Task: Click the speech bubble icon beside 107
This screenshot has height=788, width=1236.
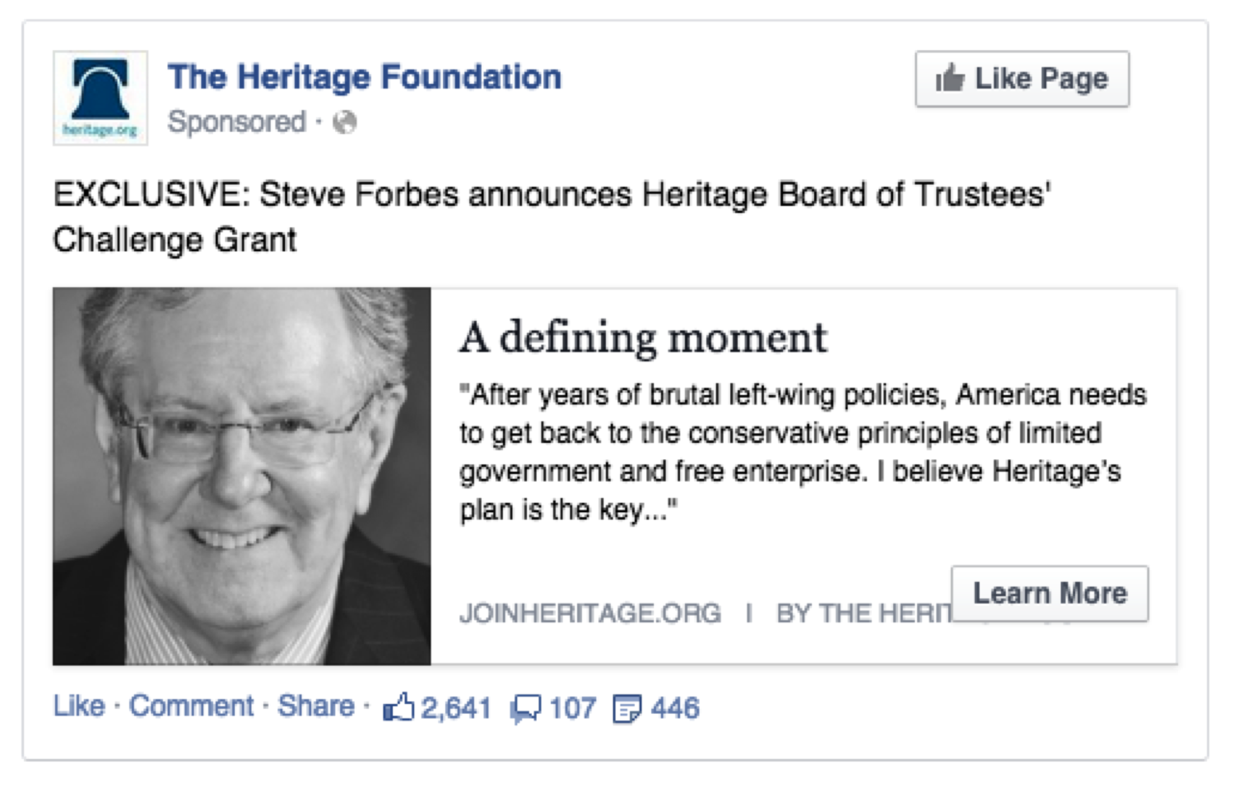Action: (x=525, y=709)
